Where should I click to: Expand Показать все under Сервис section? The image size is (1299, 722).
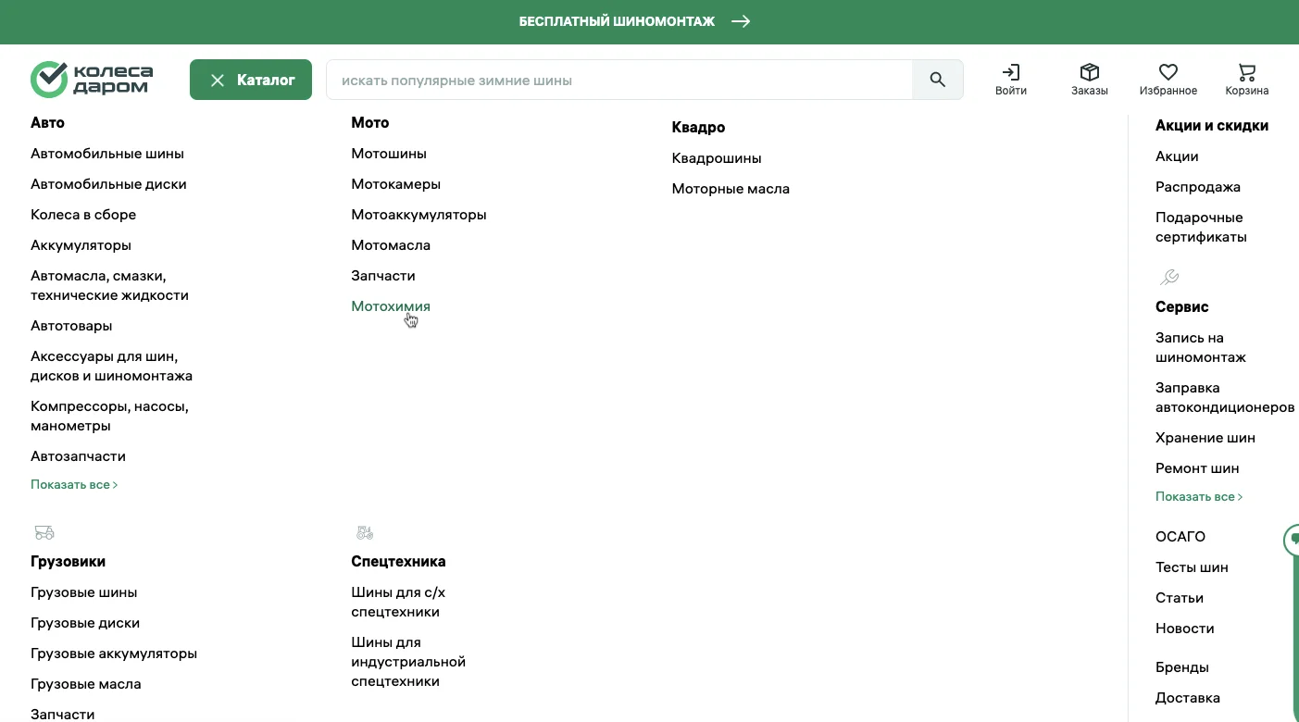point(1199,496)
